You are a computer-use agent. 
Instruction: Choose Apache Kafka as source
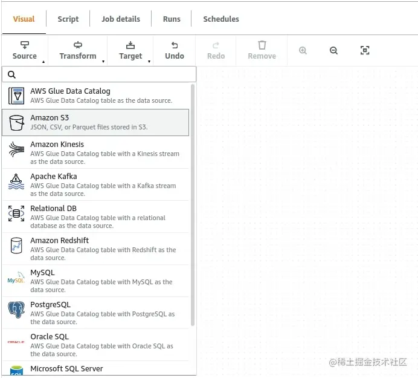pyautogui.click(x=95, y=184)
